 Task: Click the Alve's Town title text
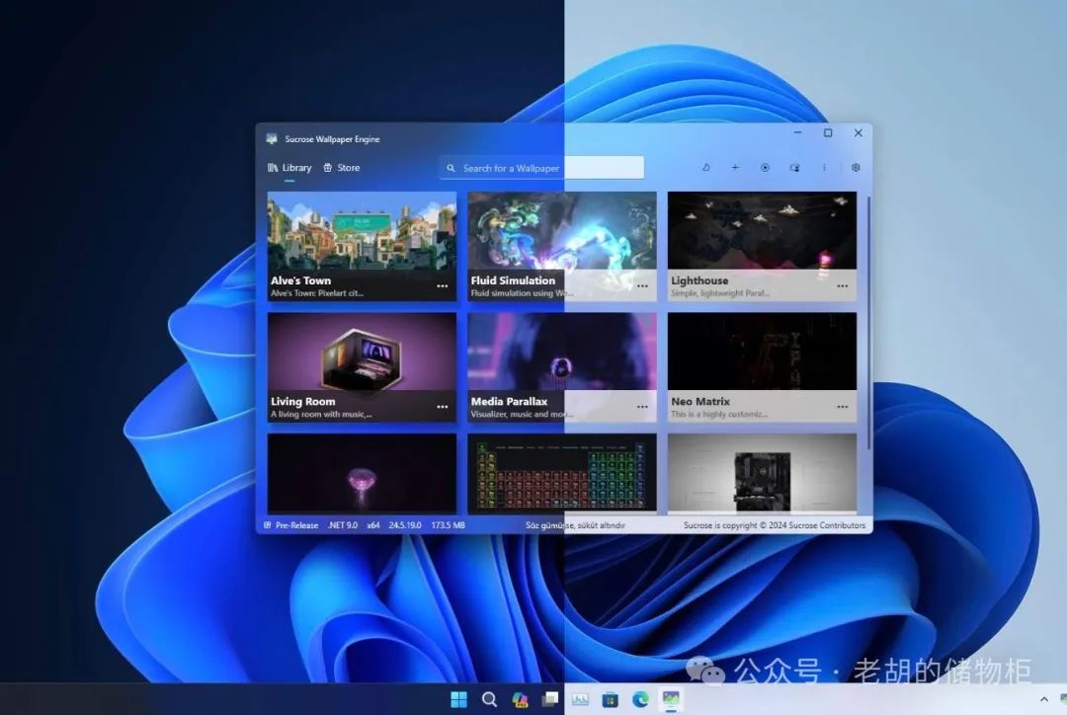[300, 280]
